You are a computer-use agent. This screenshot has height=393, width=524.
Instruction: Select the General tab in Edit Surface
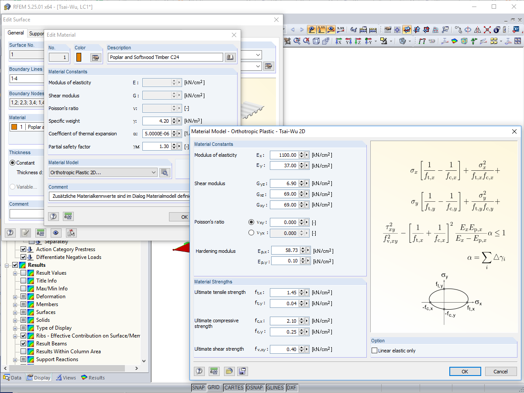click(16, 33)
